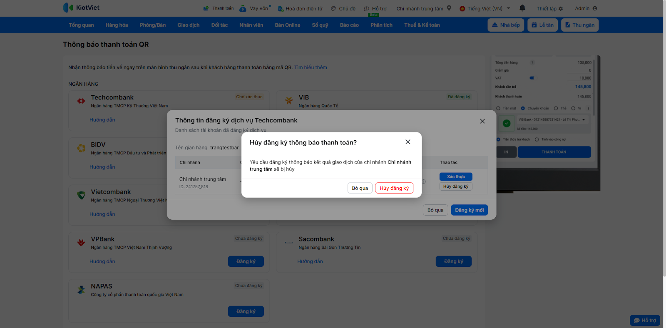Open the Tổng quan menu

[81, 25]
